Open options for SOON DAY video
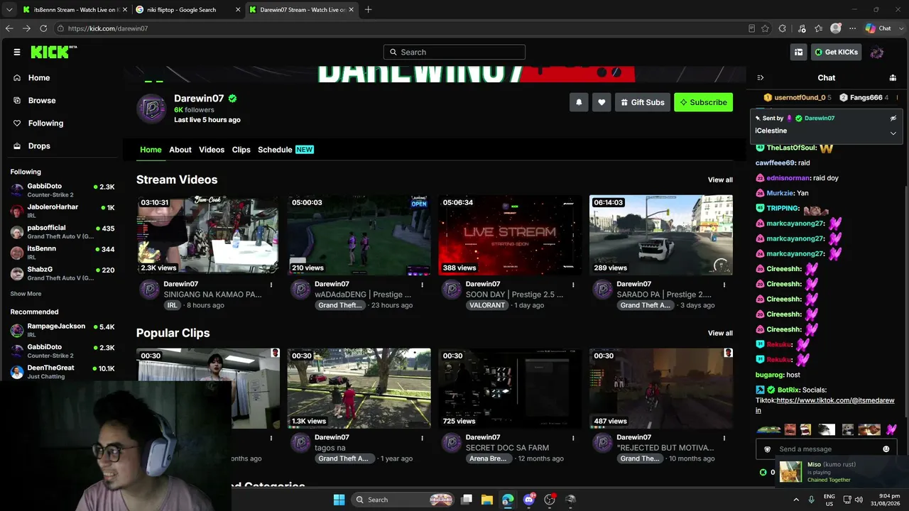The height and width of the screenshot is (511, 909). tap(573, 285)
